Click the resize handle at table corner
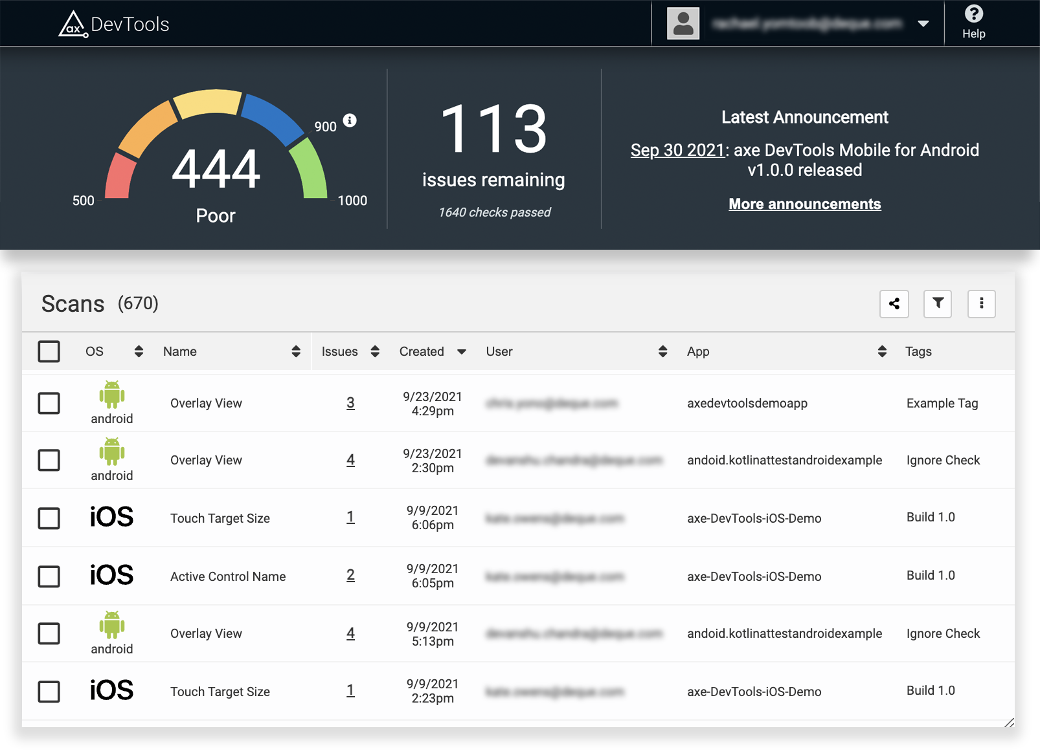This screenshot has height=753, width=1040. 1008,722
